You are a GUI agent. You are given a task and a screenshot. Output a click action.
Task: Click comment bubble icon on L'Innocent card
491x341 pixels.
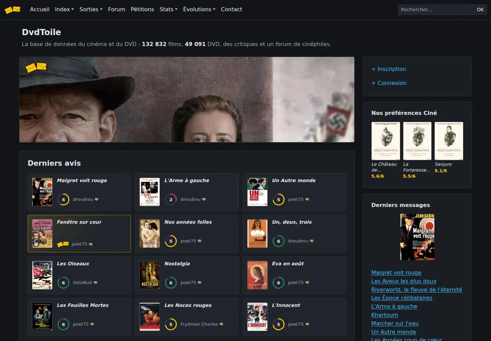(x=307, y=324)
